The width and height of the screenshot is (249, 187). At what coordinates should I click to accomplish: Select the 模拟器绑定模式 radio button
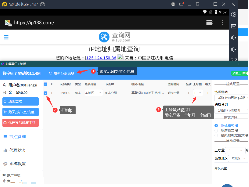point(216,135)
